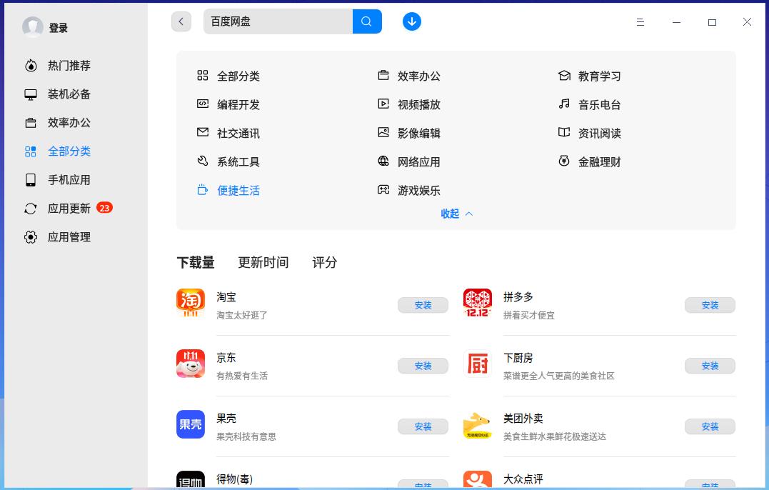Open the 系统工具 category icon
This screenshot has height=490, width=769.
click(x=203, y=161)
